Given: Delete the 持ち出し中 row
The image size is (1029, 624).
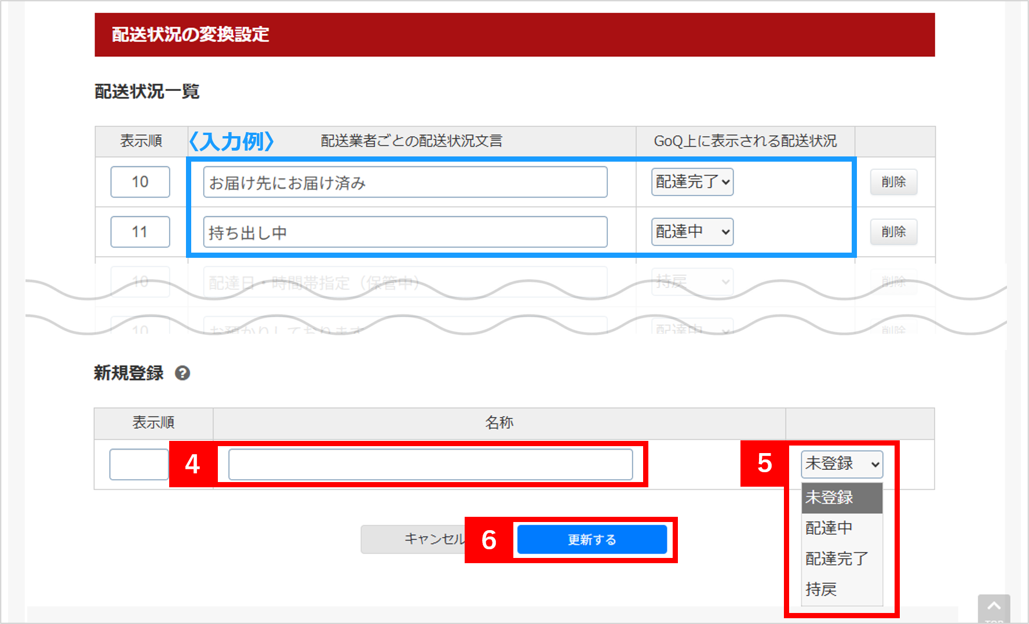Looking at the screenshot, I should click(x=893, y=232).
